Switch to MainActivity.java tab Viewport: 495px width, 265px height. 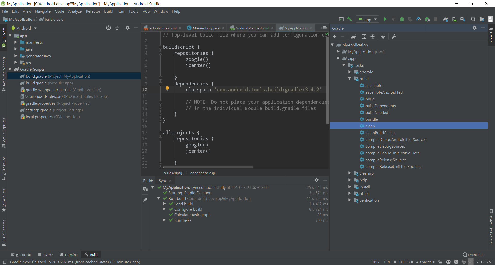(206, 28)
